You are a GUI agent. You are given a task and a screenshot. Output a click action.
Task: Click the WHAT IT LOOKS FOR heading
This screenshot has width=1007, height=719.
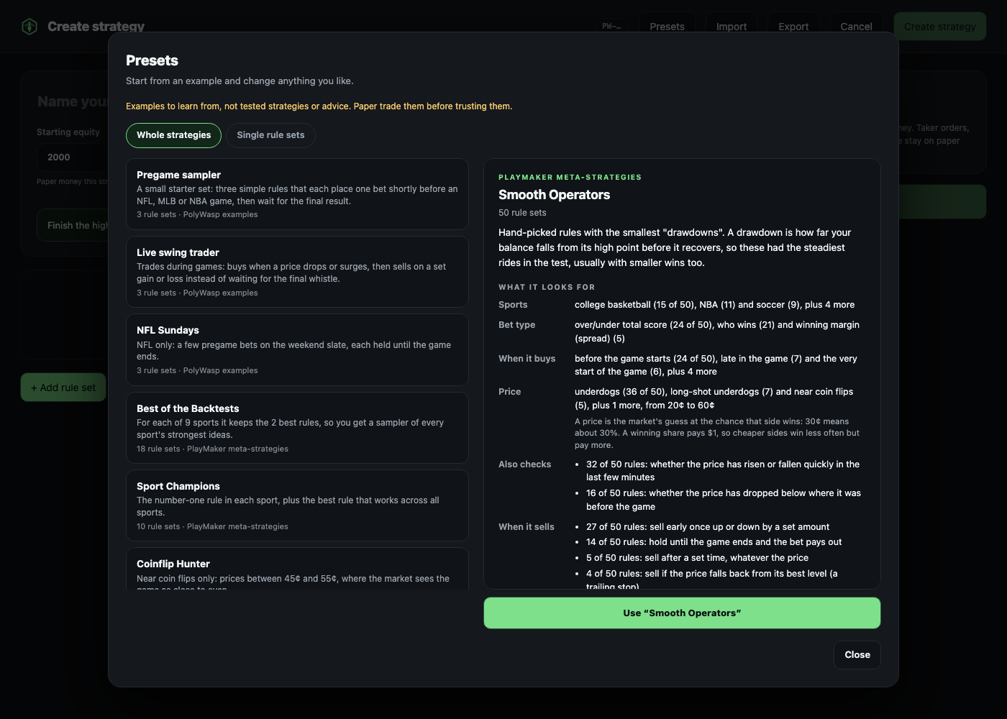[547, 287]
